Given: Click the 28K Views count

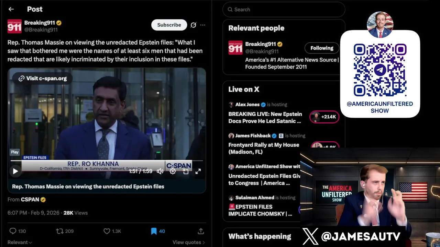Looking at the screenshot, I should pos(75,213).
